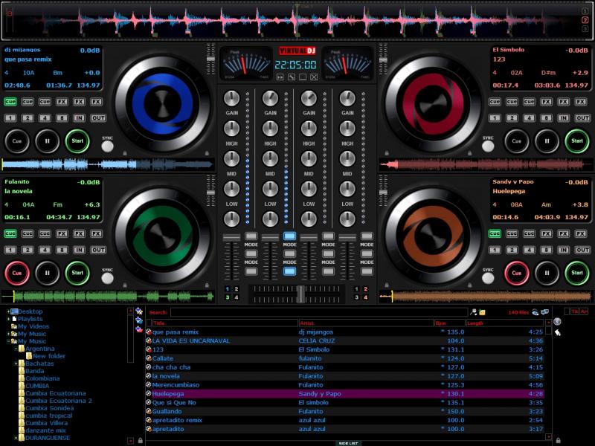
Task: Expand the DURANGUENSE folder in the tree
Action: click(16, 438)
